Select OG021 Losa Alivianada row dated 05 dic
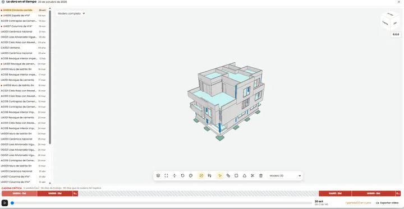The width and height of the screenshot is (404, 209). [24, 37]
